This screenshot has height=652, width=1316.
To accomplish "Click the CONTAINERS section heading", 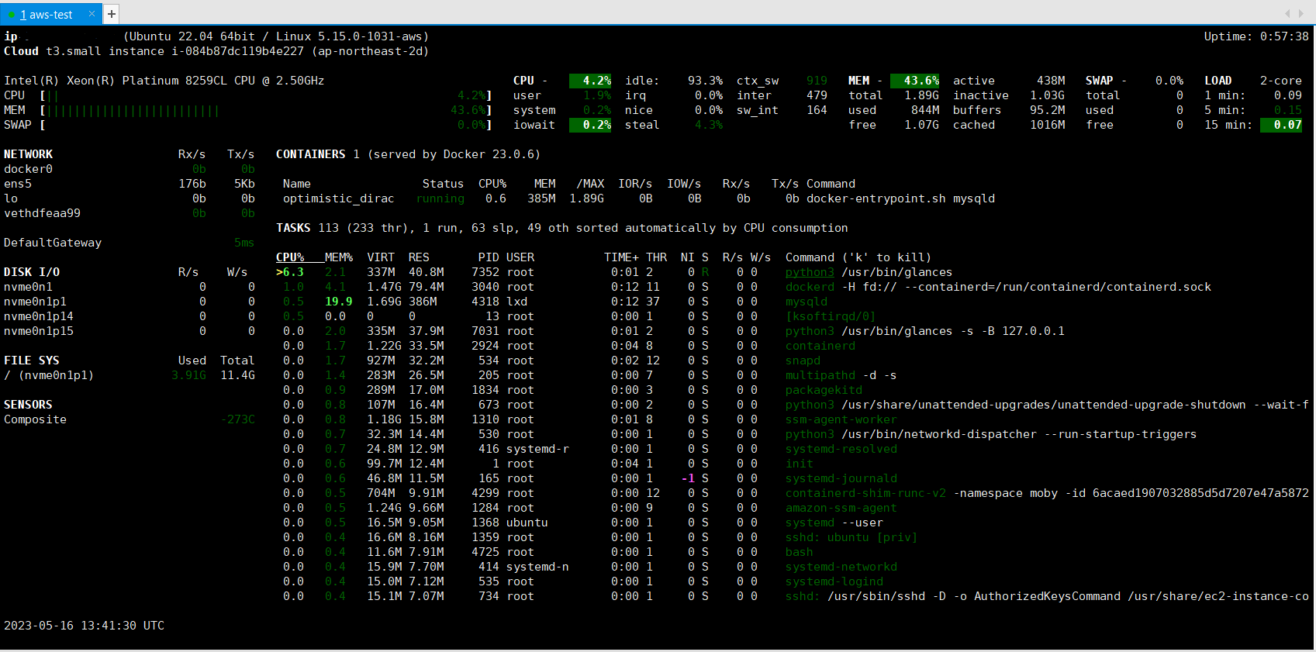I will pos(310,154).
